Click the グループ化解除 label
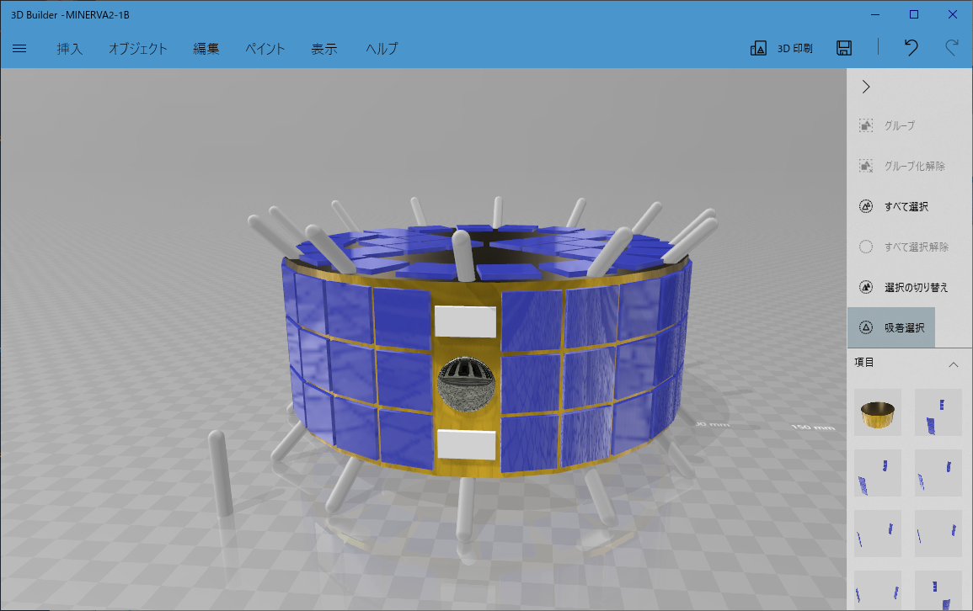This screenshot has height=611, width=973. (x=915, y=166)
